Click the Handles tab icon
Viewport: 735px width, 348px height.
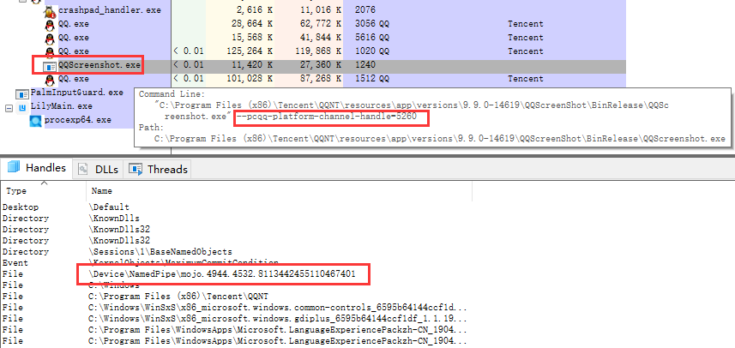[x=14, y=168]
